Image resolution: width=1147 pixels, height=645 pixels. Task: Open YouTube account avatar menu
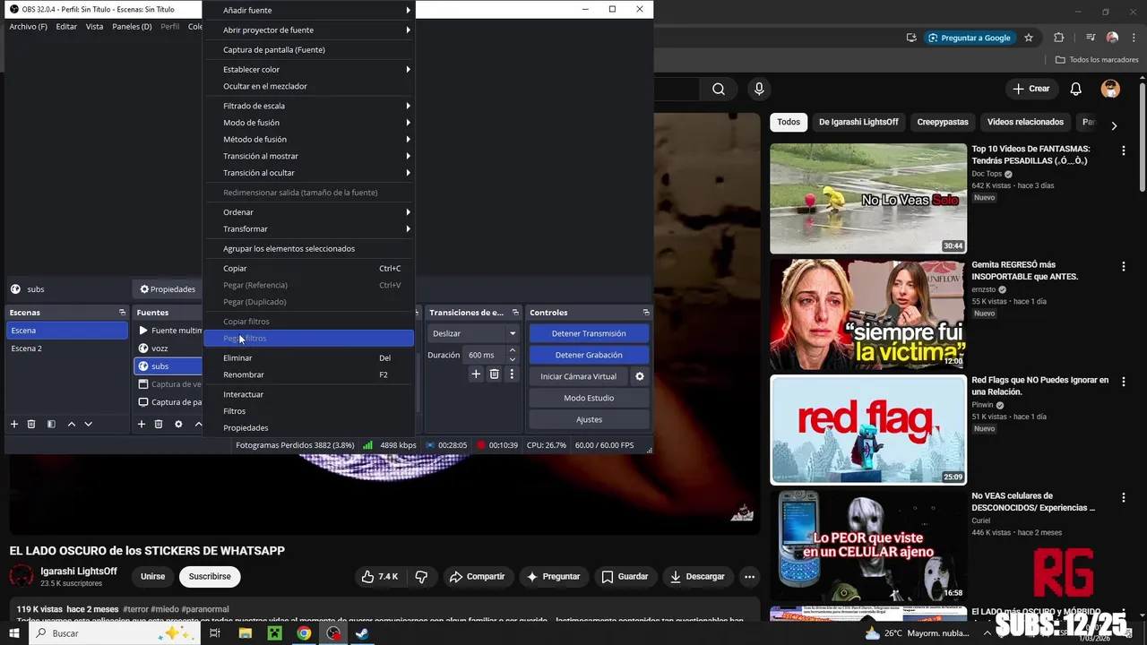(x=1110, y=89)
